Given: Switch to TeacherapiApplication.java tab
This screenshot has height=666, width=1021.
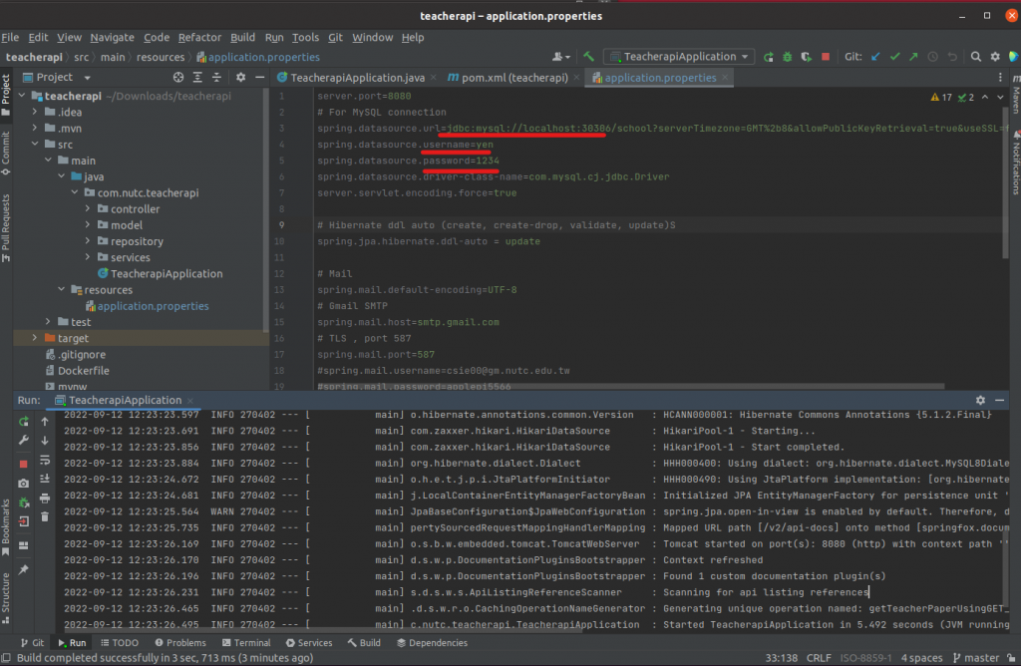Looking at the screenshot, I should (356, 78).
